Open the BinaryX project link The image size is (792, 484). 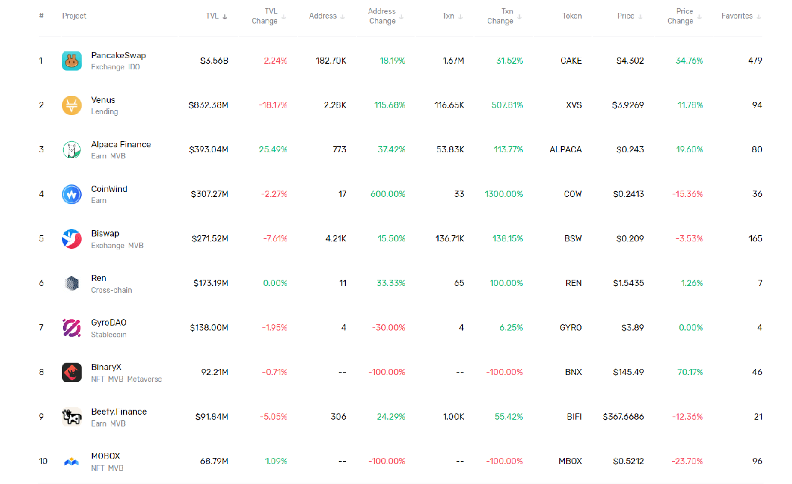tap(106, 367)
